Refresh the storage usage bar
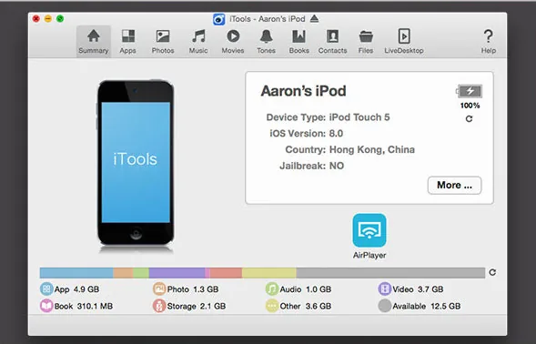The image size is (536, 344). (492, 272)
